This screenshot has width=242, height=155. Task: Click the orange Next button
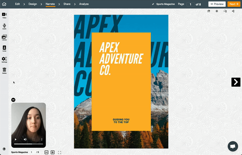[x=234, y=4]
